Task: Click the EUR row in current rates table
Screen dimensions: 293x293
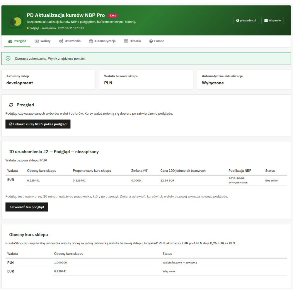Action: pos(146,271)
